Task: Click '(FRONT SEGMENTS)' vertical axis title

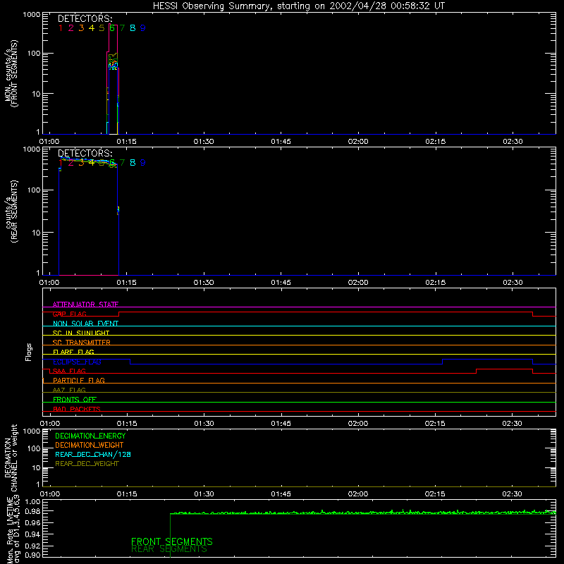Action: click(x=14, y=73)
